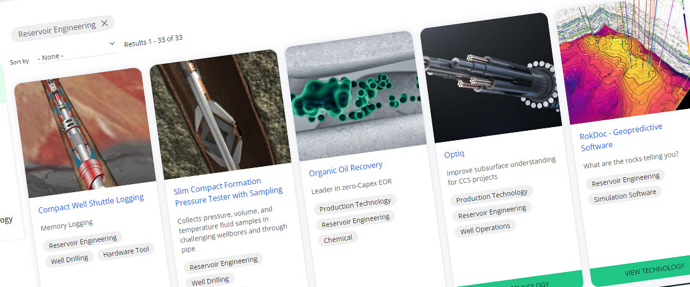This screenshot has height=287, width=690.
Task: Select Hardware Tool tag on Compact Well card
Action: pos(126,252)
